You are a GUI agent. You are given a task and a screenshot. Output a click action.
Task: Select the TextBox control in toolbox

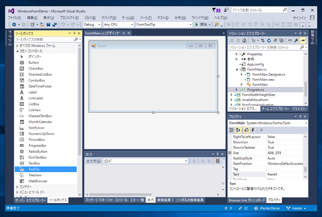point(45,163)
